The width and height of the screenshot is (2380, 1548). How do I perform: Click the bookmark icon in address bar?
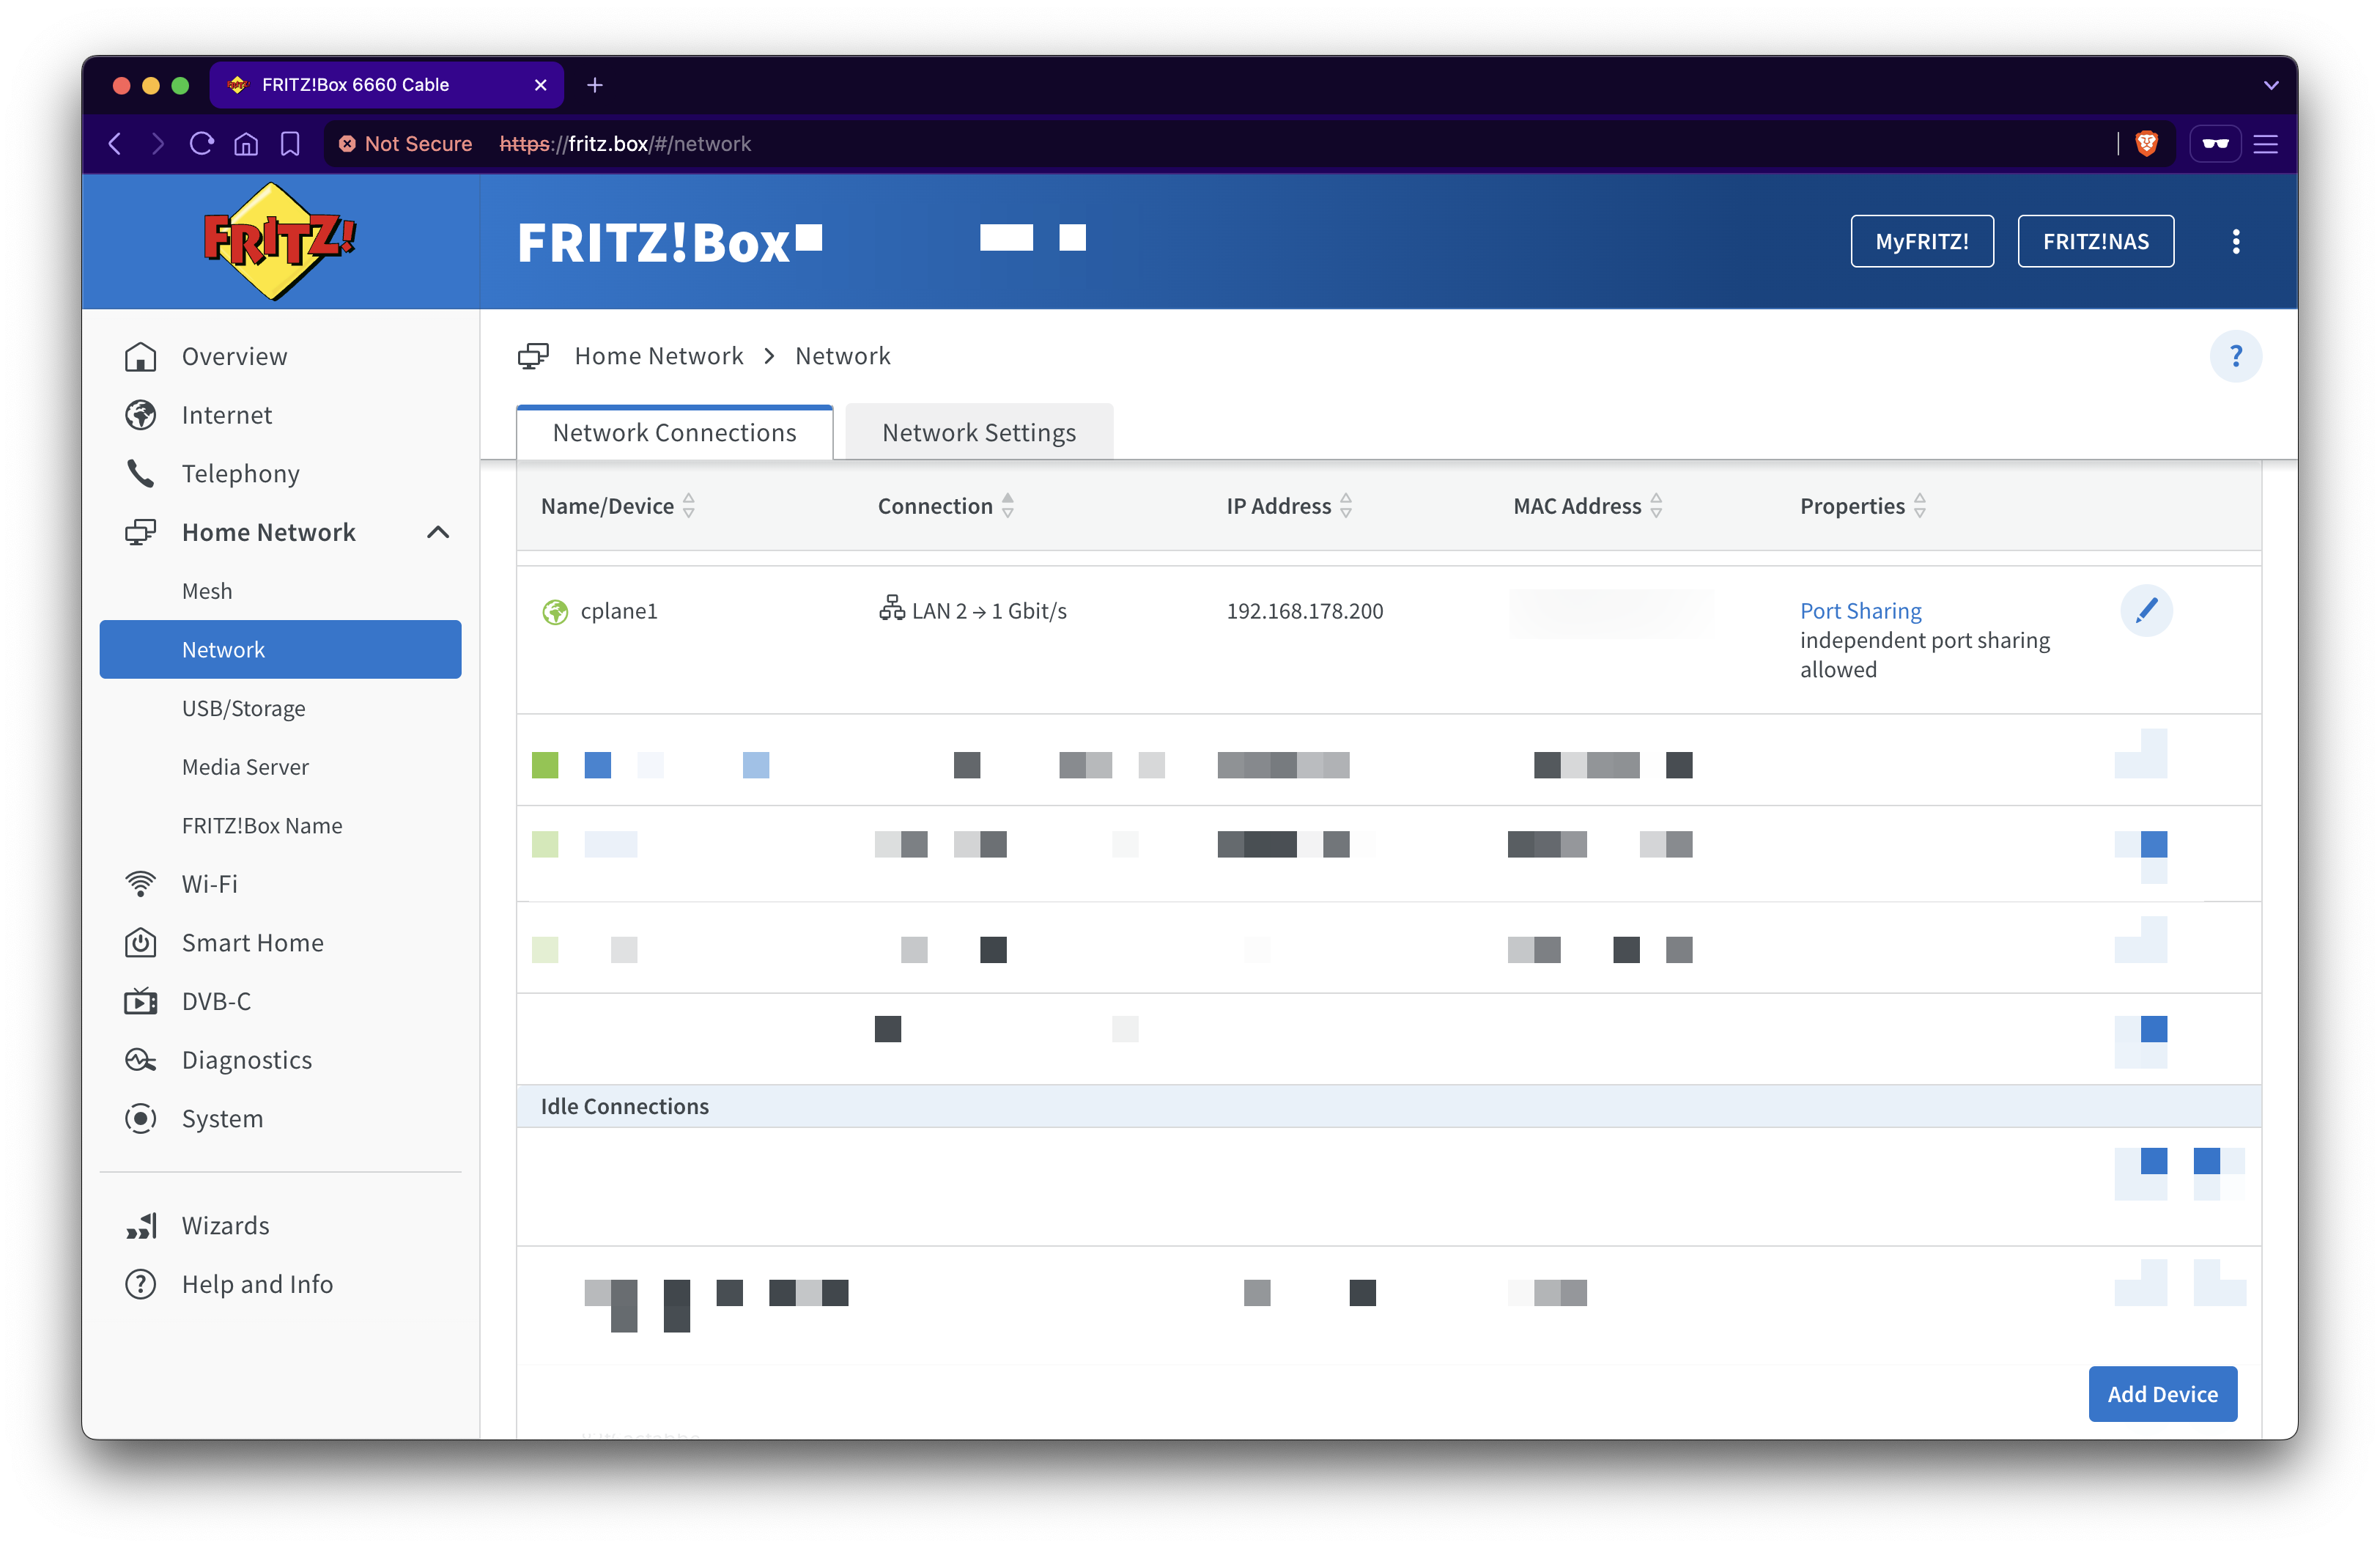point(290,143)
